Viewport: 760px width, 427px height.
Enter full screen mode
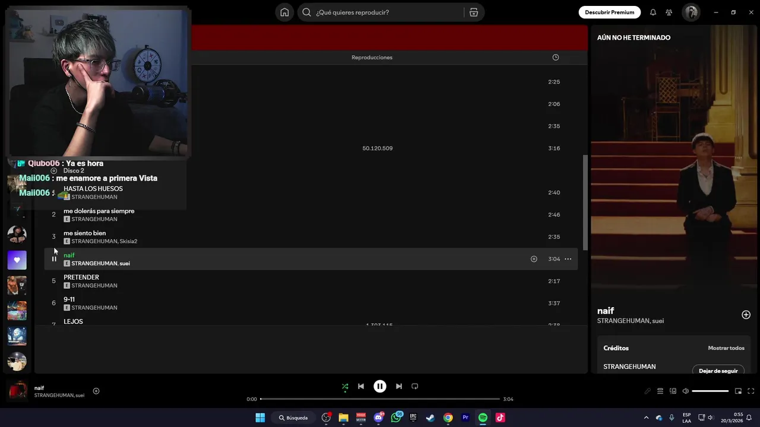(x=750, y=391)
